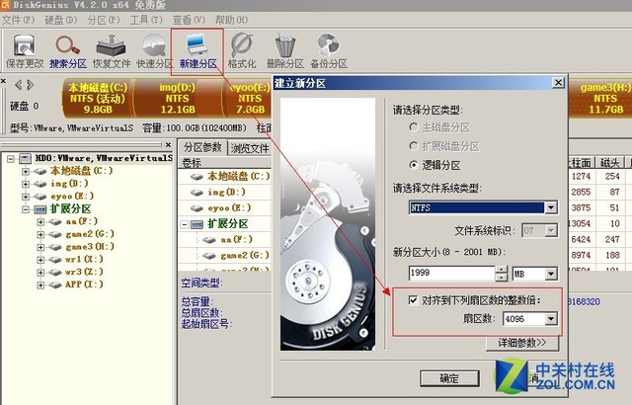
Task: Expand the APP (I:) tree node
Action: [x=40, y=284]
